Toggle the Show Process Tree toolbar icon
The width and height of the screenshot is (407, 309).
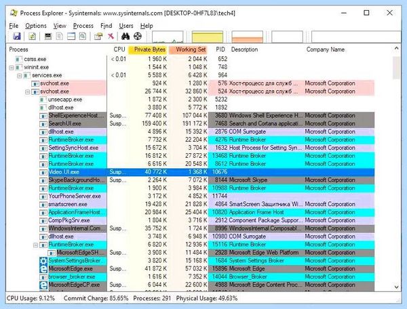pos(60,37)
